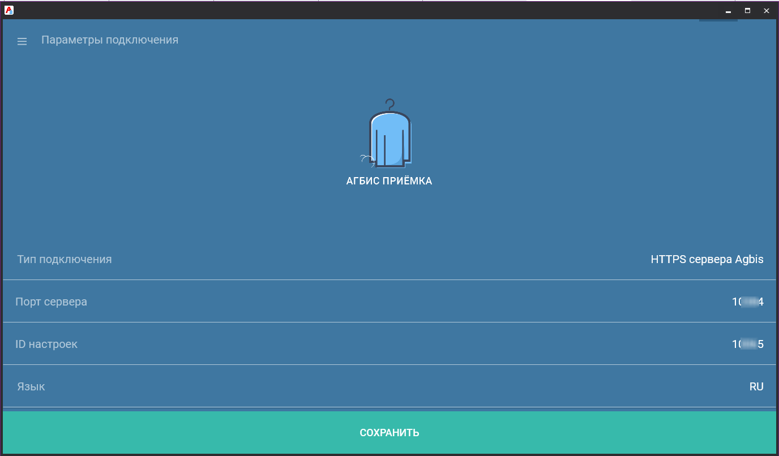Click the red app icon in title bar
The width and height of the screenshot is (779, 456).
[9, 10]
